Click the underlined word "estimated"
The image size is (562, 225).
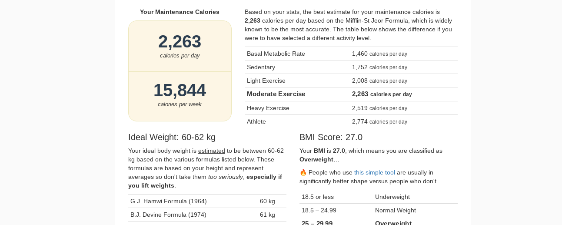(212, 151)
